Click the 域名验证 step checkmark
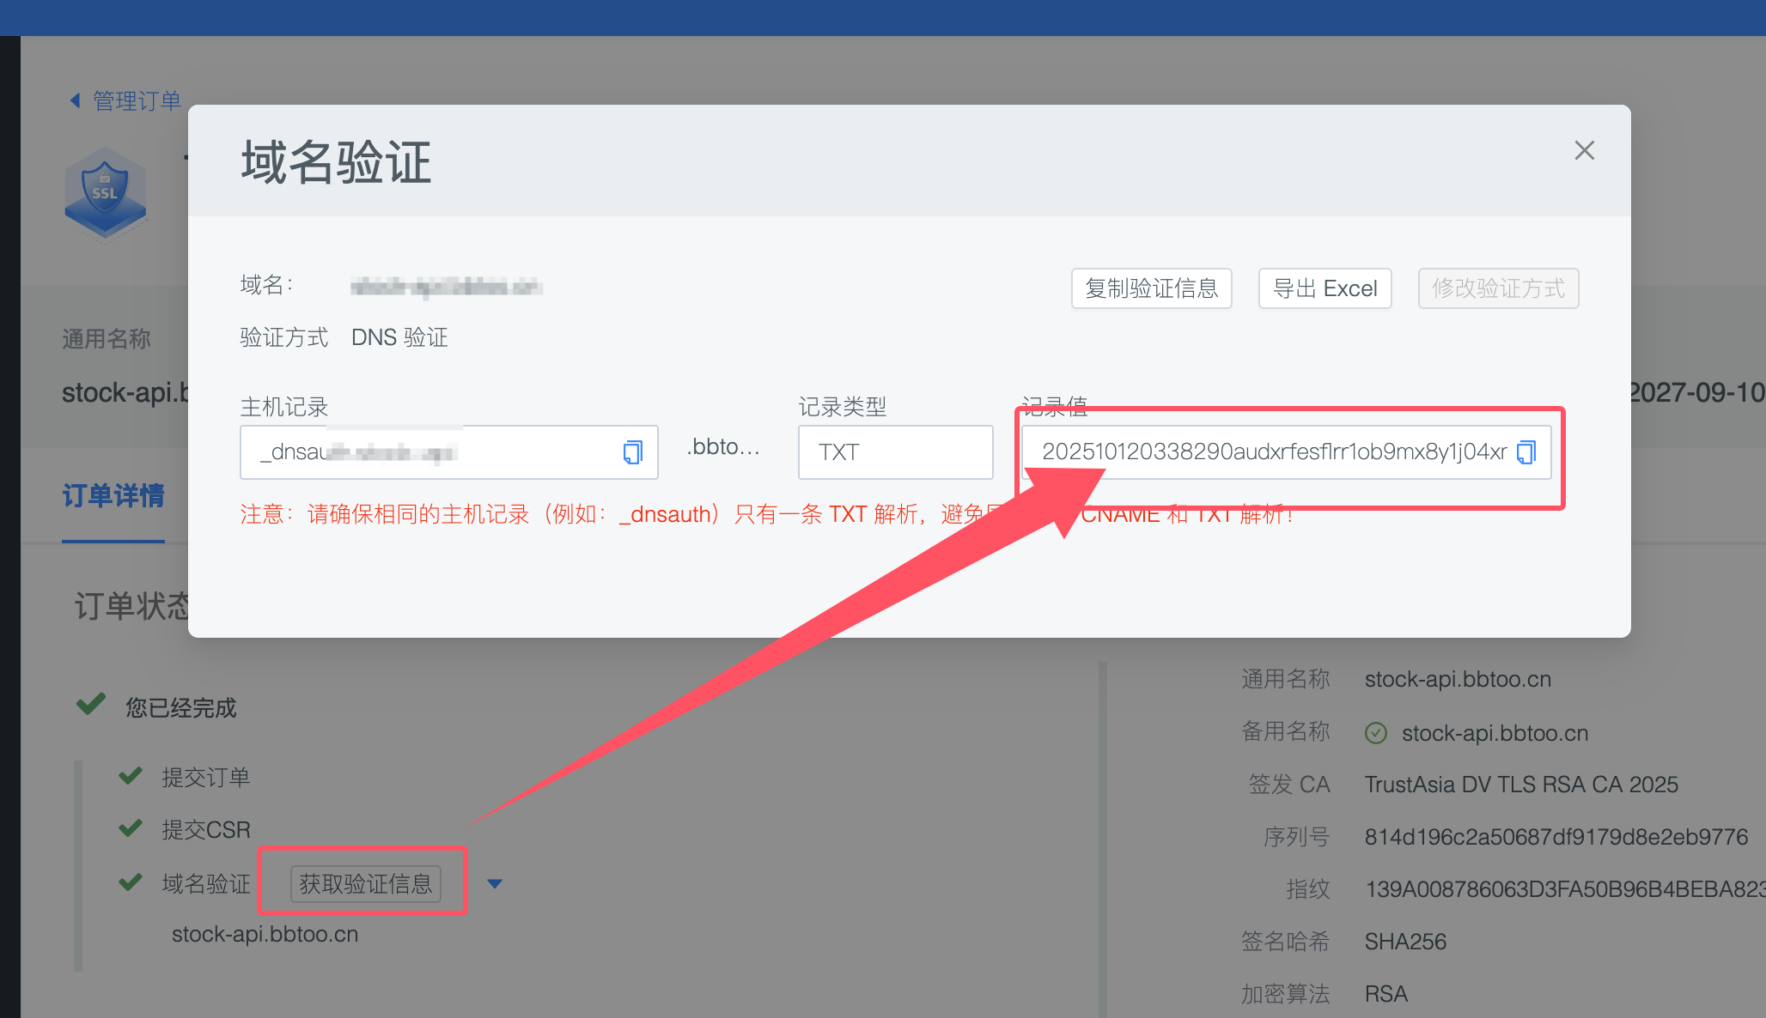1766x1018 pixels. pyautogui.click(x=131, y=882)
